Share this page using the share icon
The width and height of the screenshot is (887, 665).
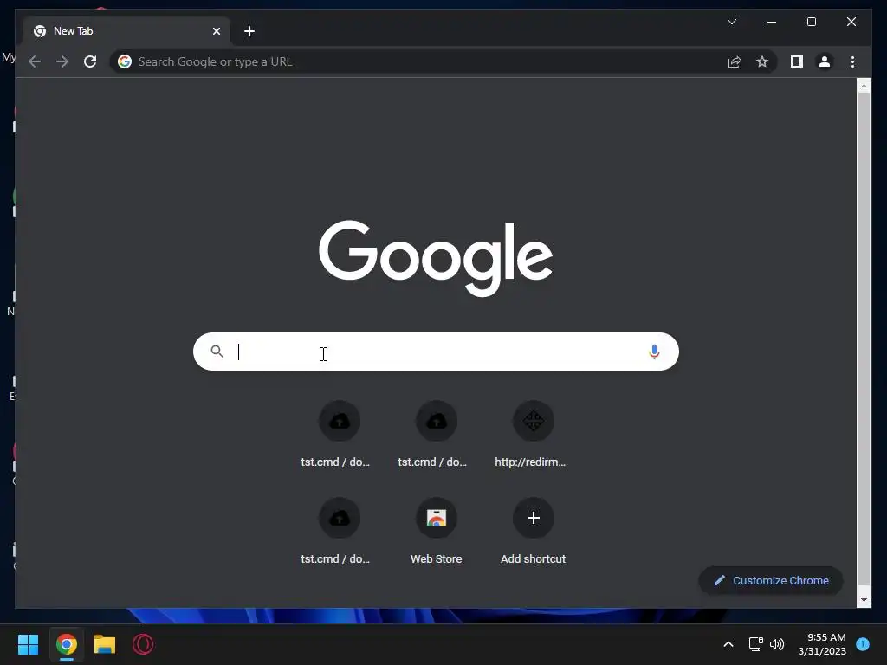[x=735, y=61]
